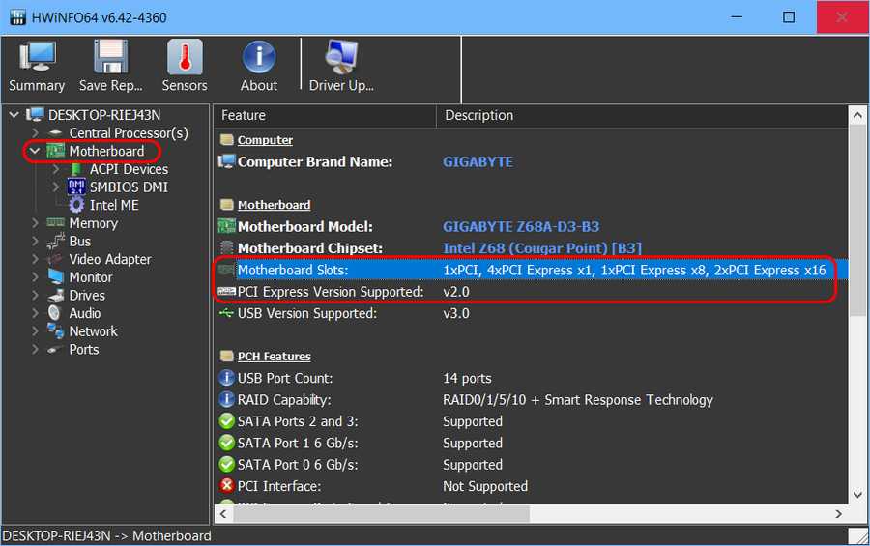
Task: Expand the Memory tree node
Action: coord(35,223)
